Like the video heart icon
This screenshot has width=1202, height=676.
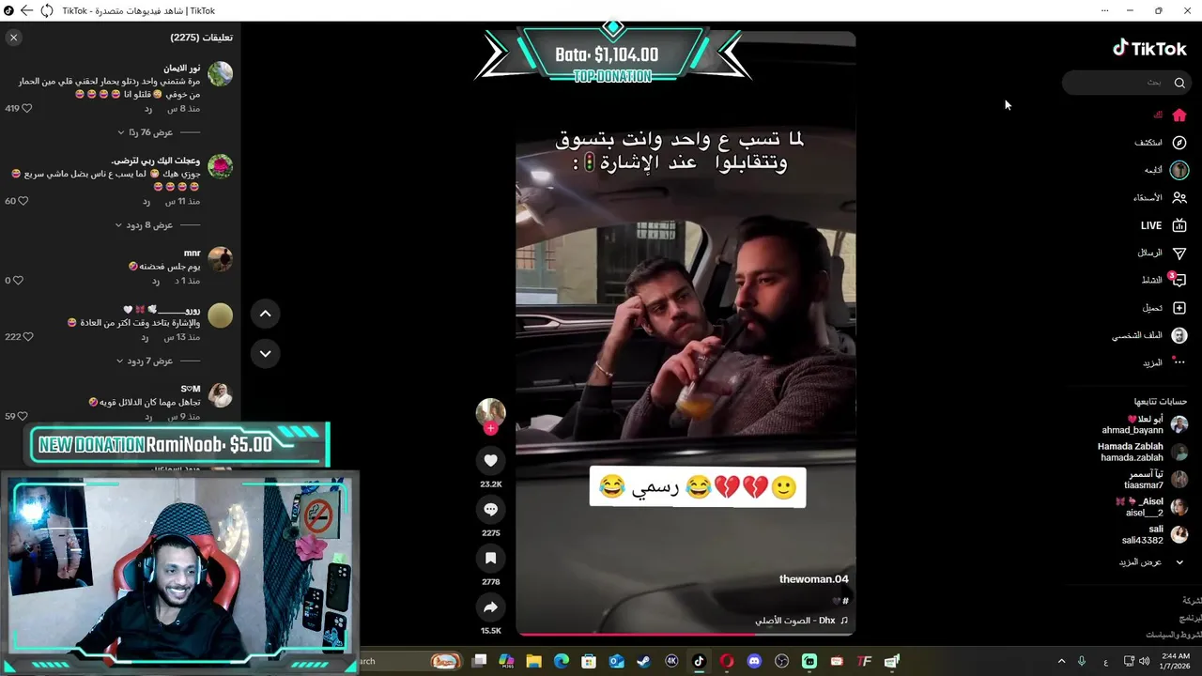(490, 460)
